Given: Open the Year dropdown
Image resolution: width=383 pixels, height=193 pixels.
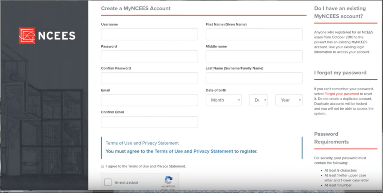Looking at the screenshot, I should pos(289,100).
